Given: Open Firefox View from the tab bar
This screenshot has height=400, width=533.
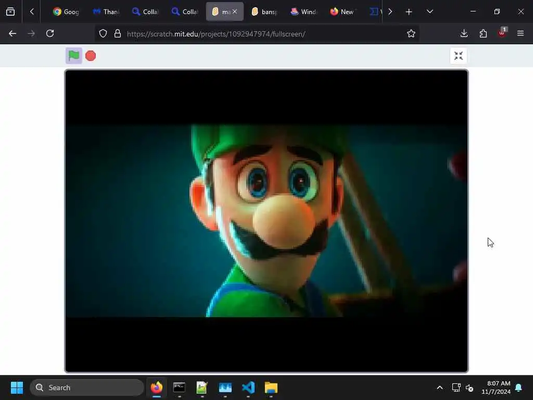Looking at the screenshot, I should [x=10, y=11].
